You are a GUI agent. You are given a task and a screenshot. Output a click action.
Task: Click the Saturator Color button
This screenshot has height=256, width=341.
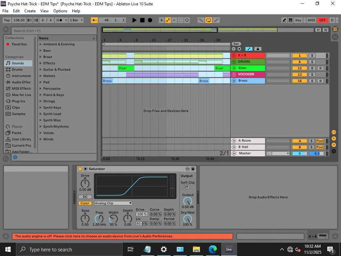pyautogui.click(x=85, y=203)
